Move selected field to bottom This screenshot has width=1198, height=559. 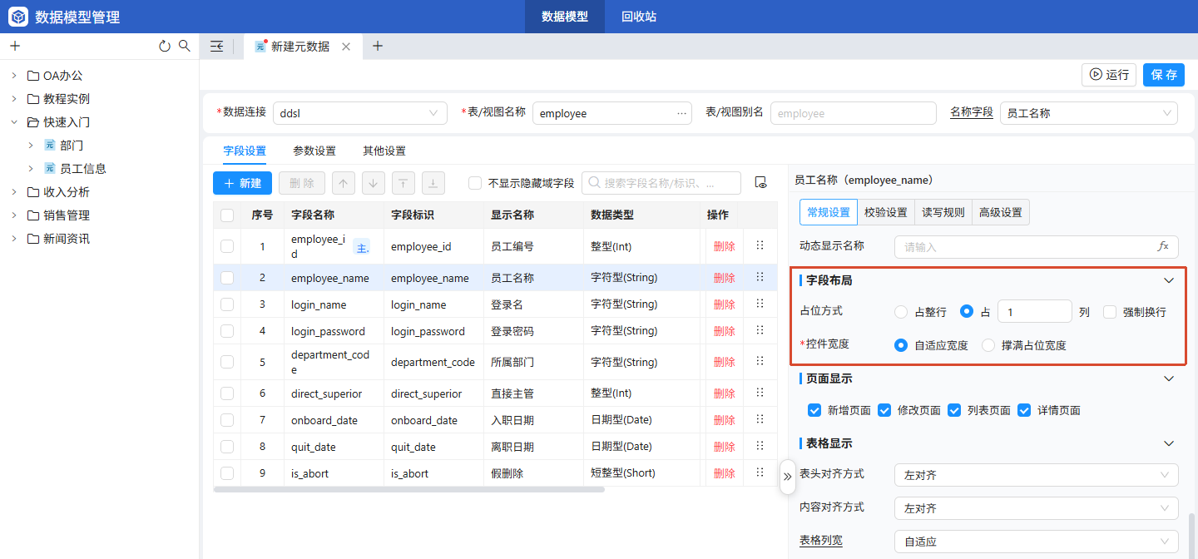433,183
